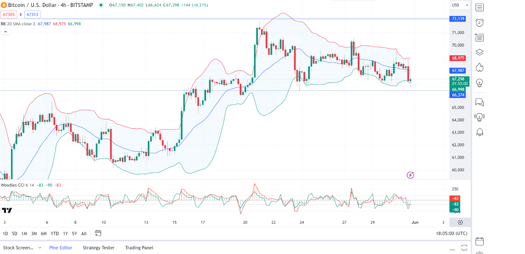The width and height of the screenshot is (525, 254).
Task: Click the Bitcoin / U.S. Dollar symbol title
Action: pos(51,5)
